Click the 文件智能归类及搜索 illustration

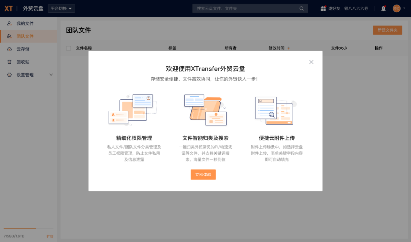pyautogui.click(x=205, y=110)
